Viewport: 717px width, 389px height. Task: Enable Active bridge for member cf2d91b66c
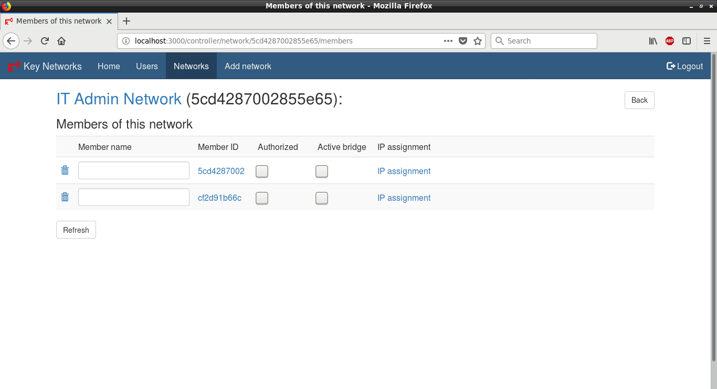point(322,198)
